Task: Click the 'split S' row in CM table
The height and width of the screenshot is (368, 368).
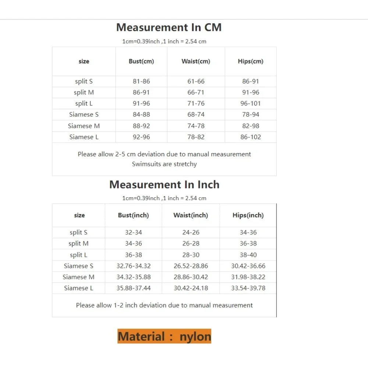Action: (164, 81)
